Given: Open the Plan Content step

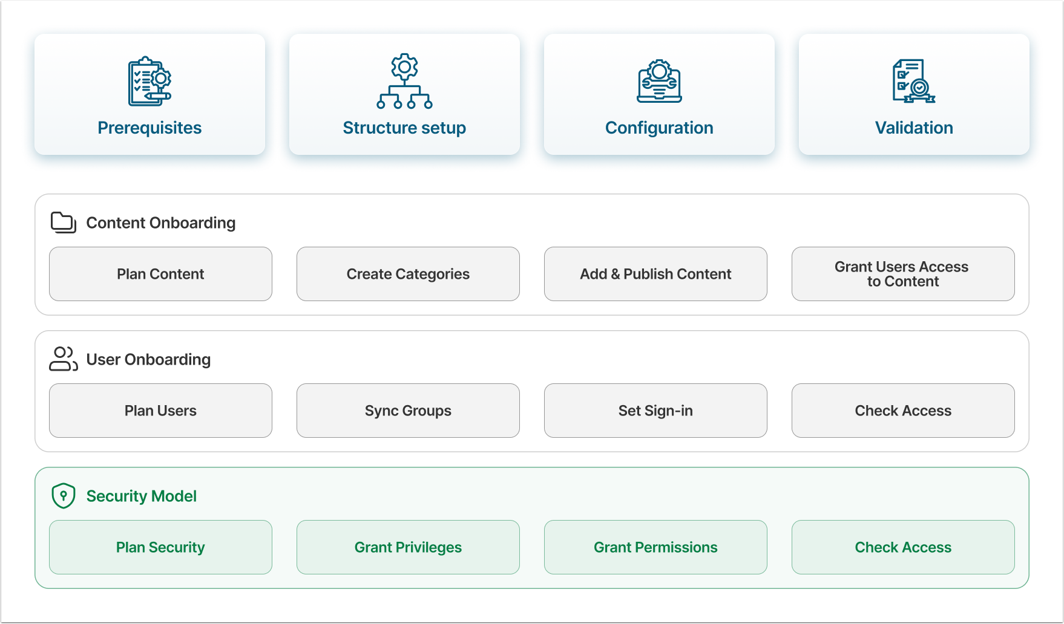Looking at the screenshot, I should (160, 274).
